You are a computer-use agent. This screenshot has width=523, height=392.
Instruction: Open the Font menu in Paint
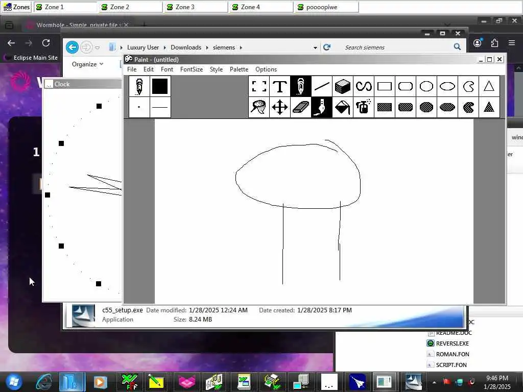167,69
